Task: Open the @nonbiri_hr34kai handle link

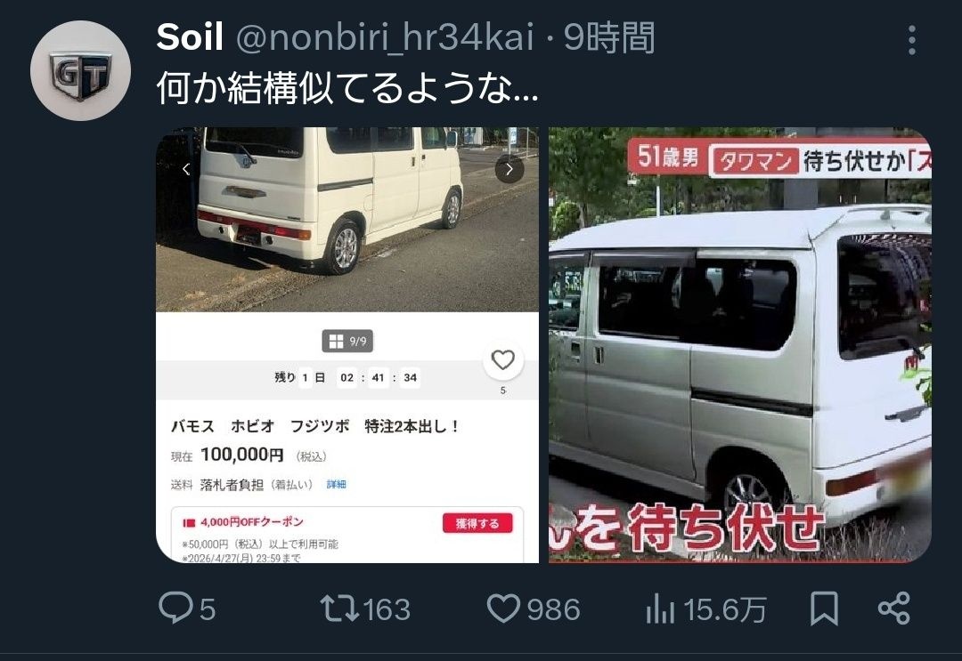Action: [385, 36]
